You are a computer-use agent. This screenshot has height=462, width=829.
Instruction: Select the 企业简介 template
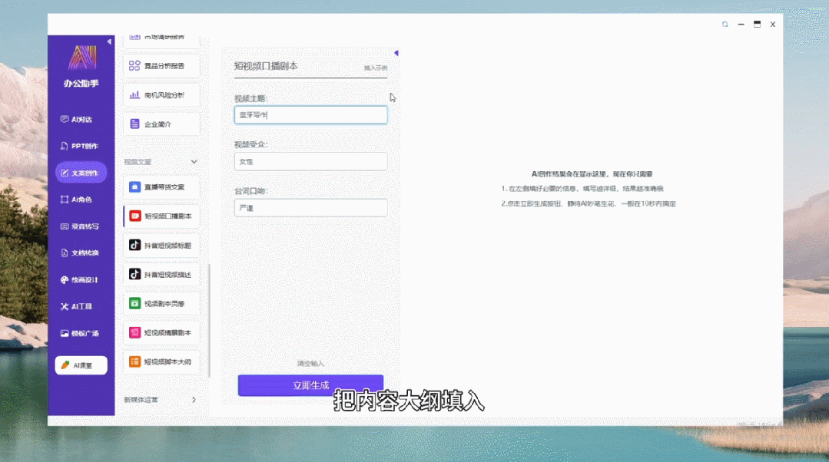(161, 124)
